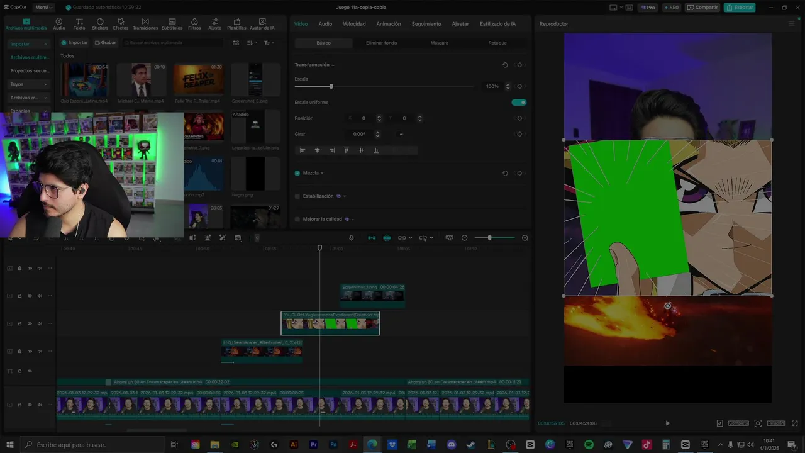Zoom out the timeline with minus icon
Screen dimensions: 805x453
pos(465,238)
